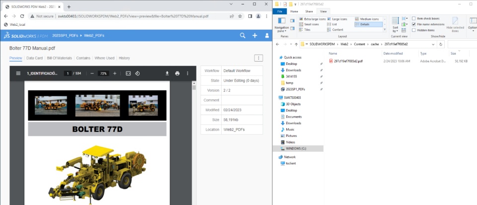The width and height of the screenshot is (477, 205).
Task: Reload the browser page
Action: (x=22, y=16)
